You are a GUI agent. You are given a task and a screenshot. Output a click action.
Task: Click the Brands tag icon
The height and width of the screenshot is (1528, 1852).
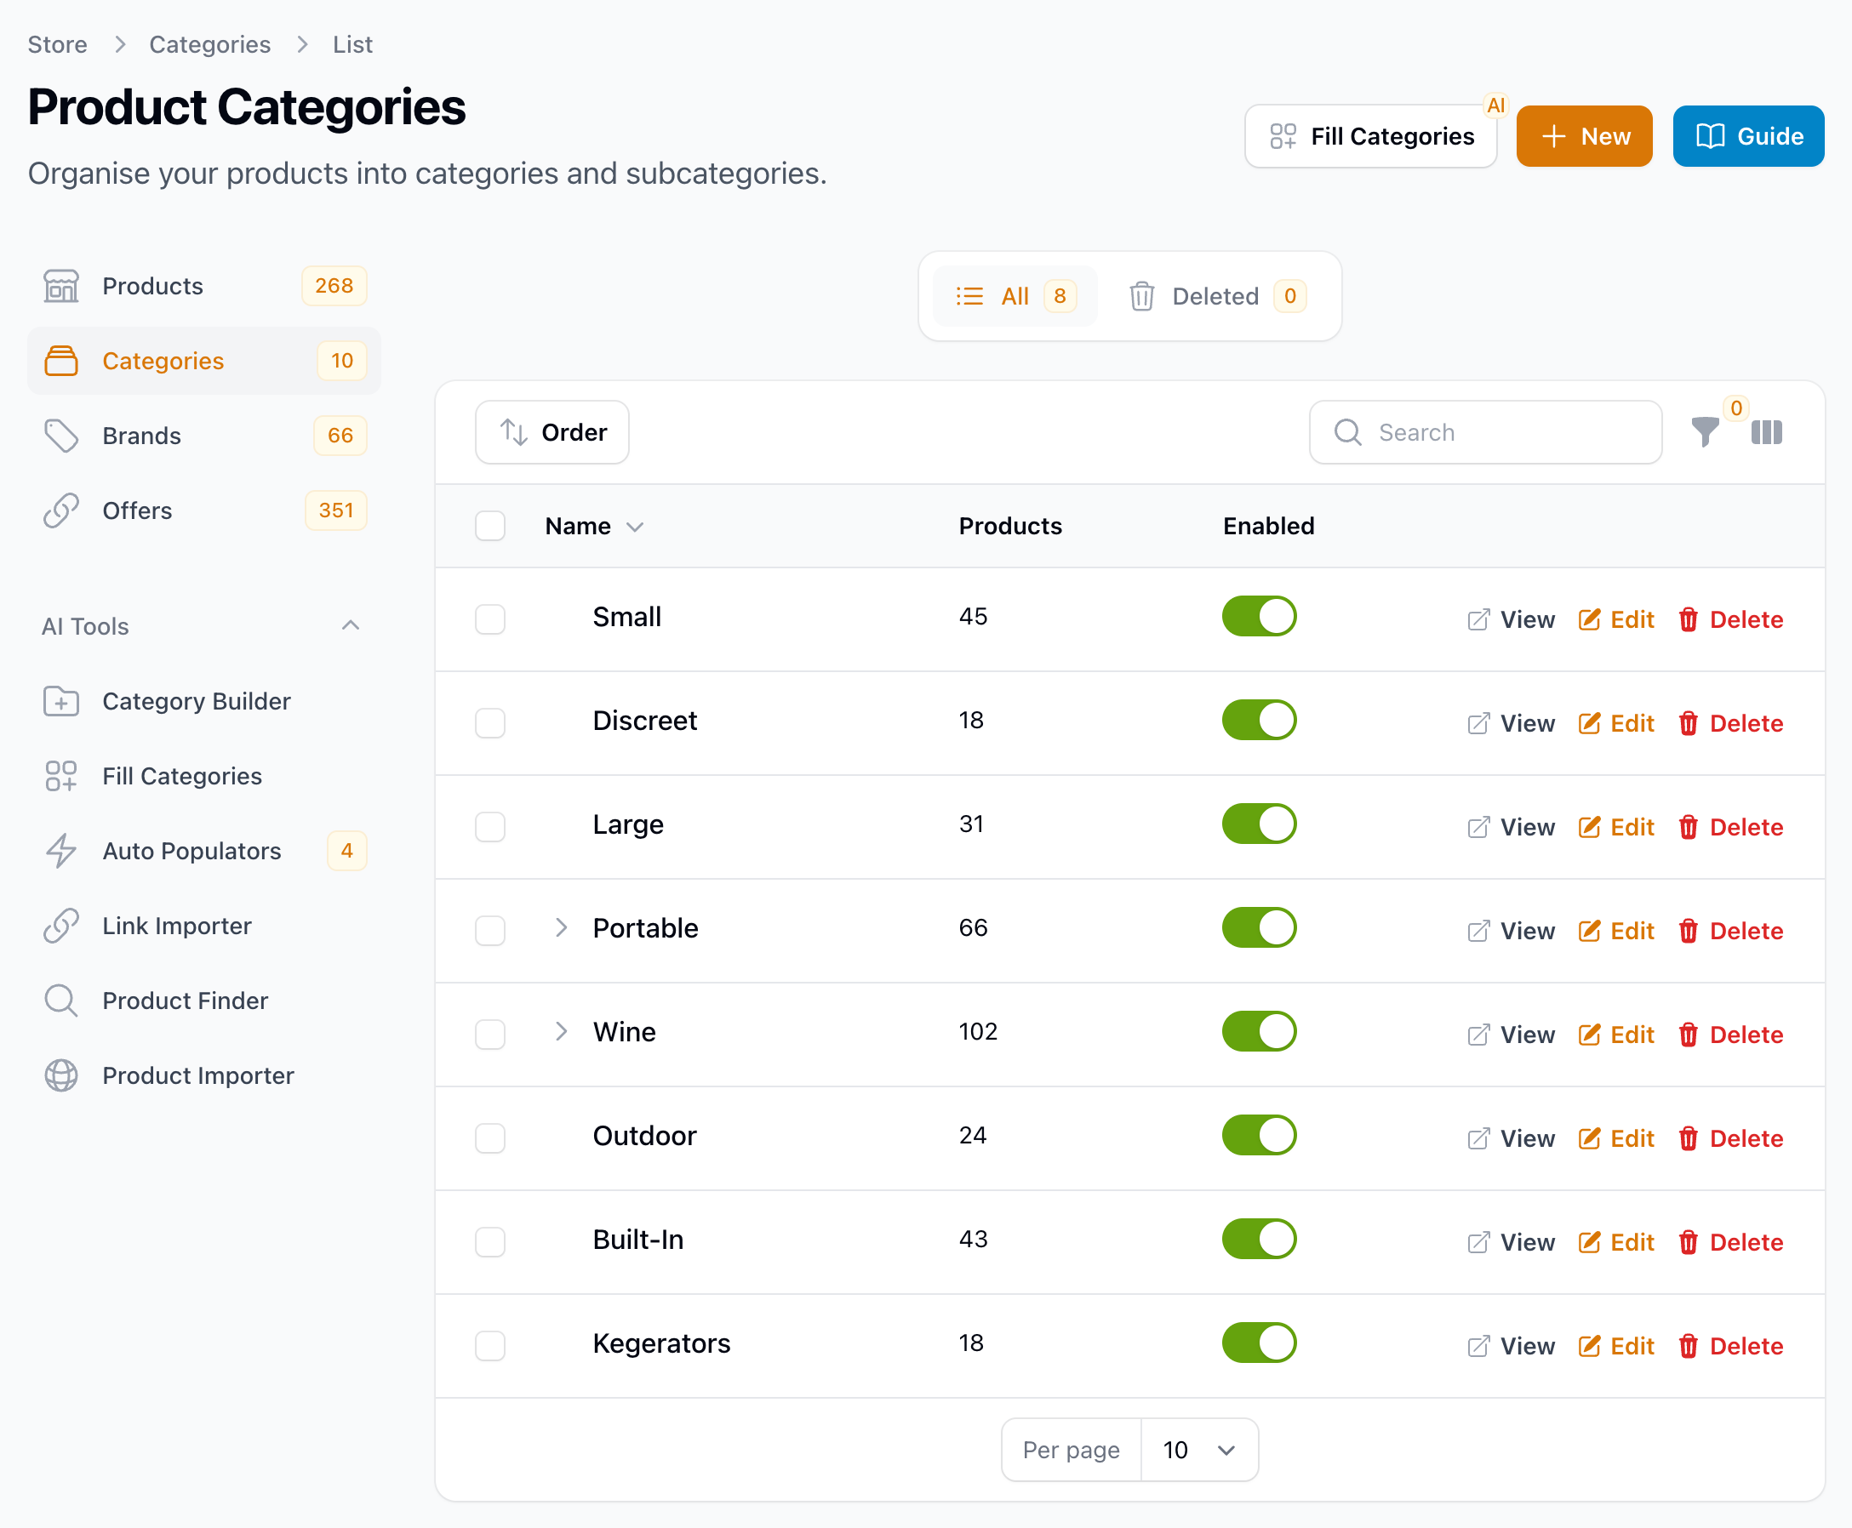point(60,436)
